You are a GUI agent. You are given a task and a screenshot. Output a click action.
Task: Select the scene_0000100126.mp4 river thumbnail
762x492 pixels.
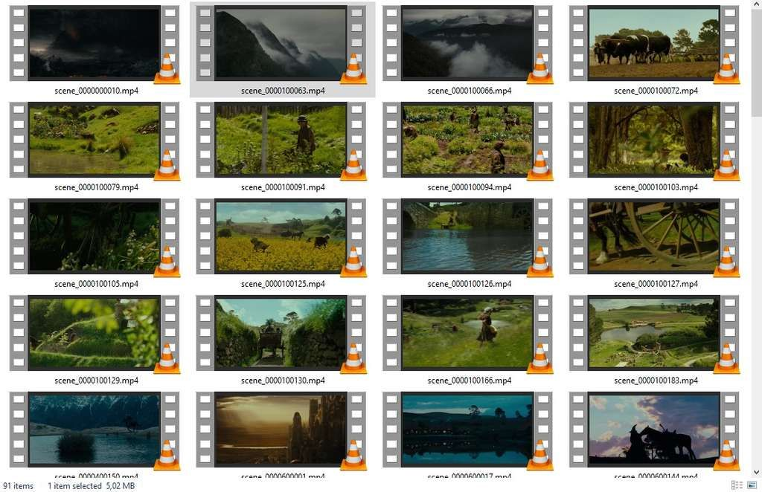click(x=467, y=236)
